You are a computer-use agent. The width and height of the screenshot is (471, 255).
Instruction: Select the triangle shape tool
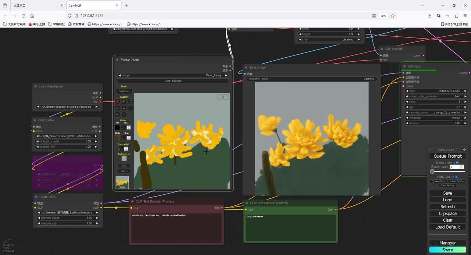(124, 108)
